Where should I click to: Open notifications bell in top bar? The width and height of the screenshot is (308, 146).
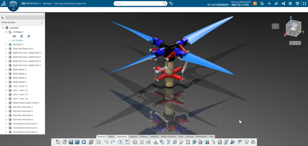point(262,4)
